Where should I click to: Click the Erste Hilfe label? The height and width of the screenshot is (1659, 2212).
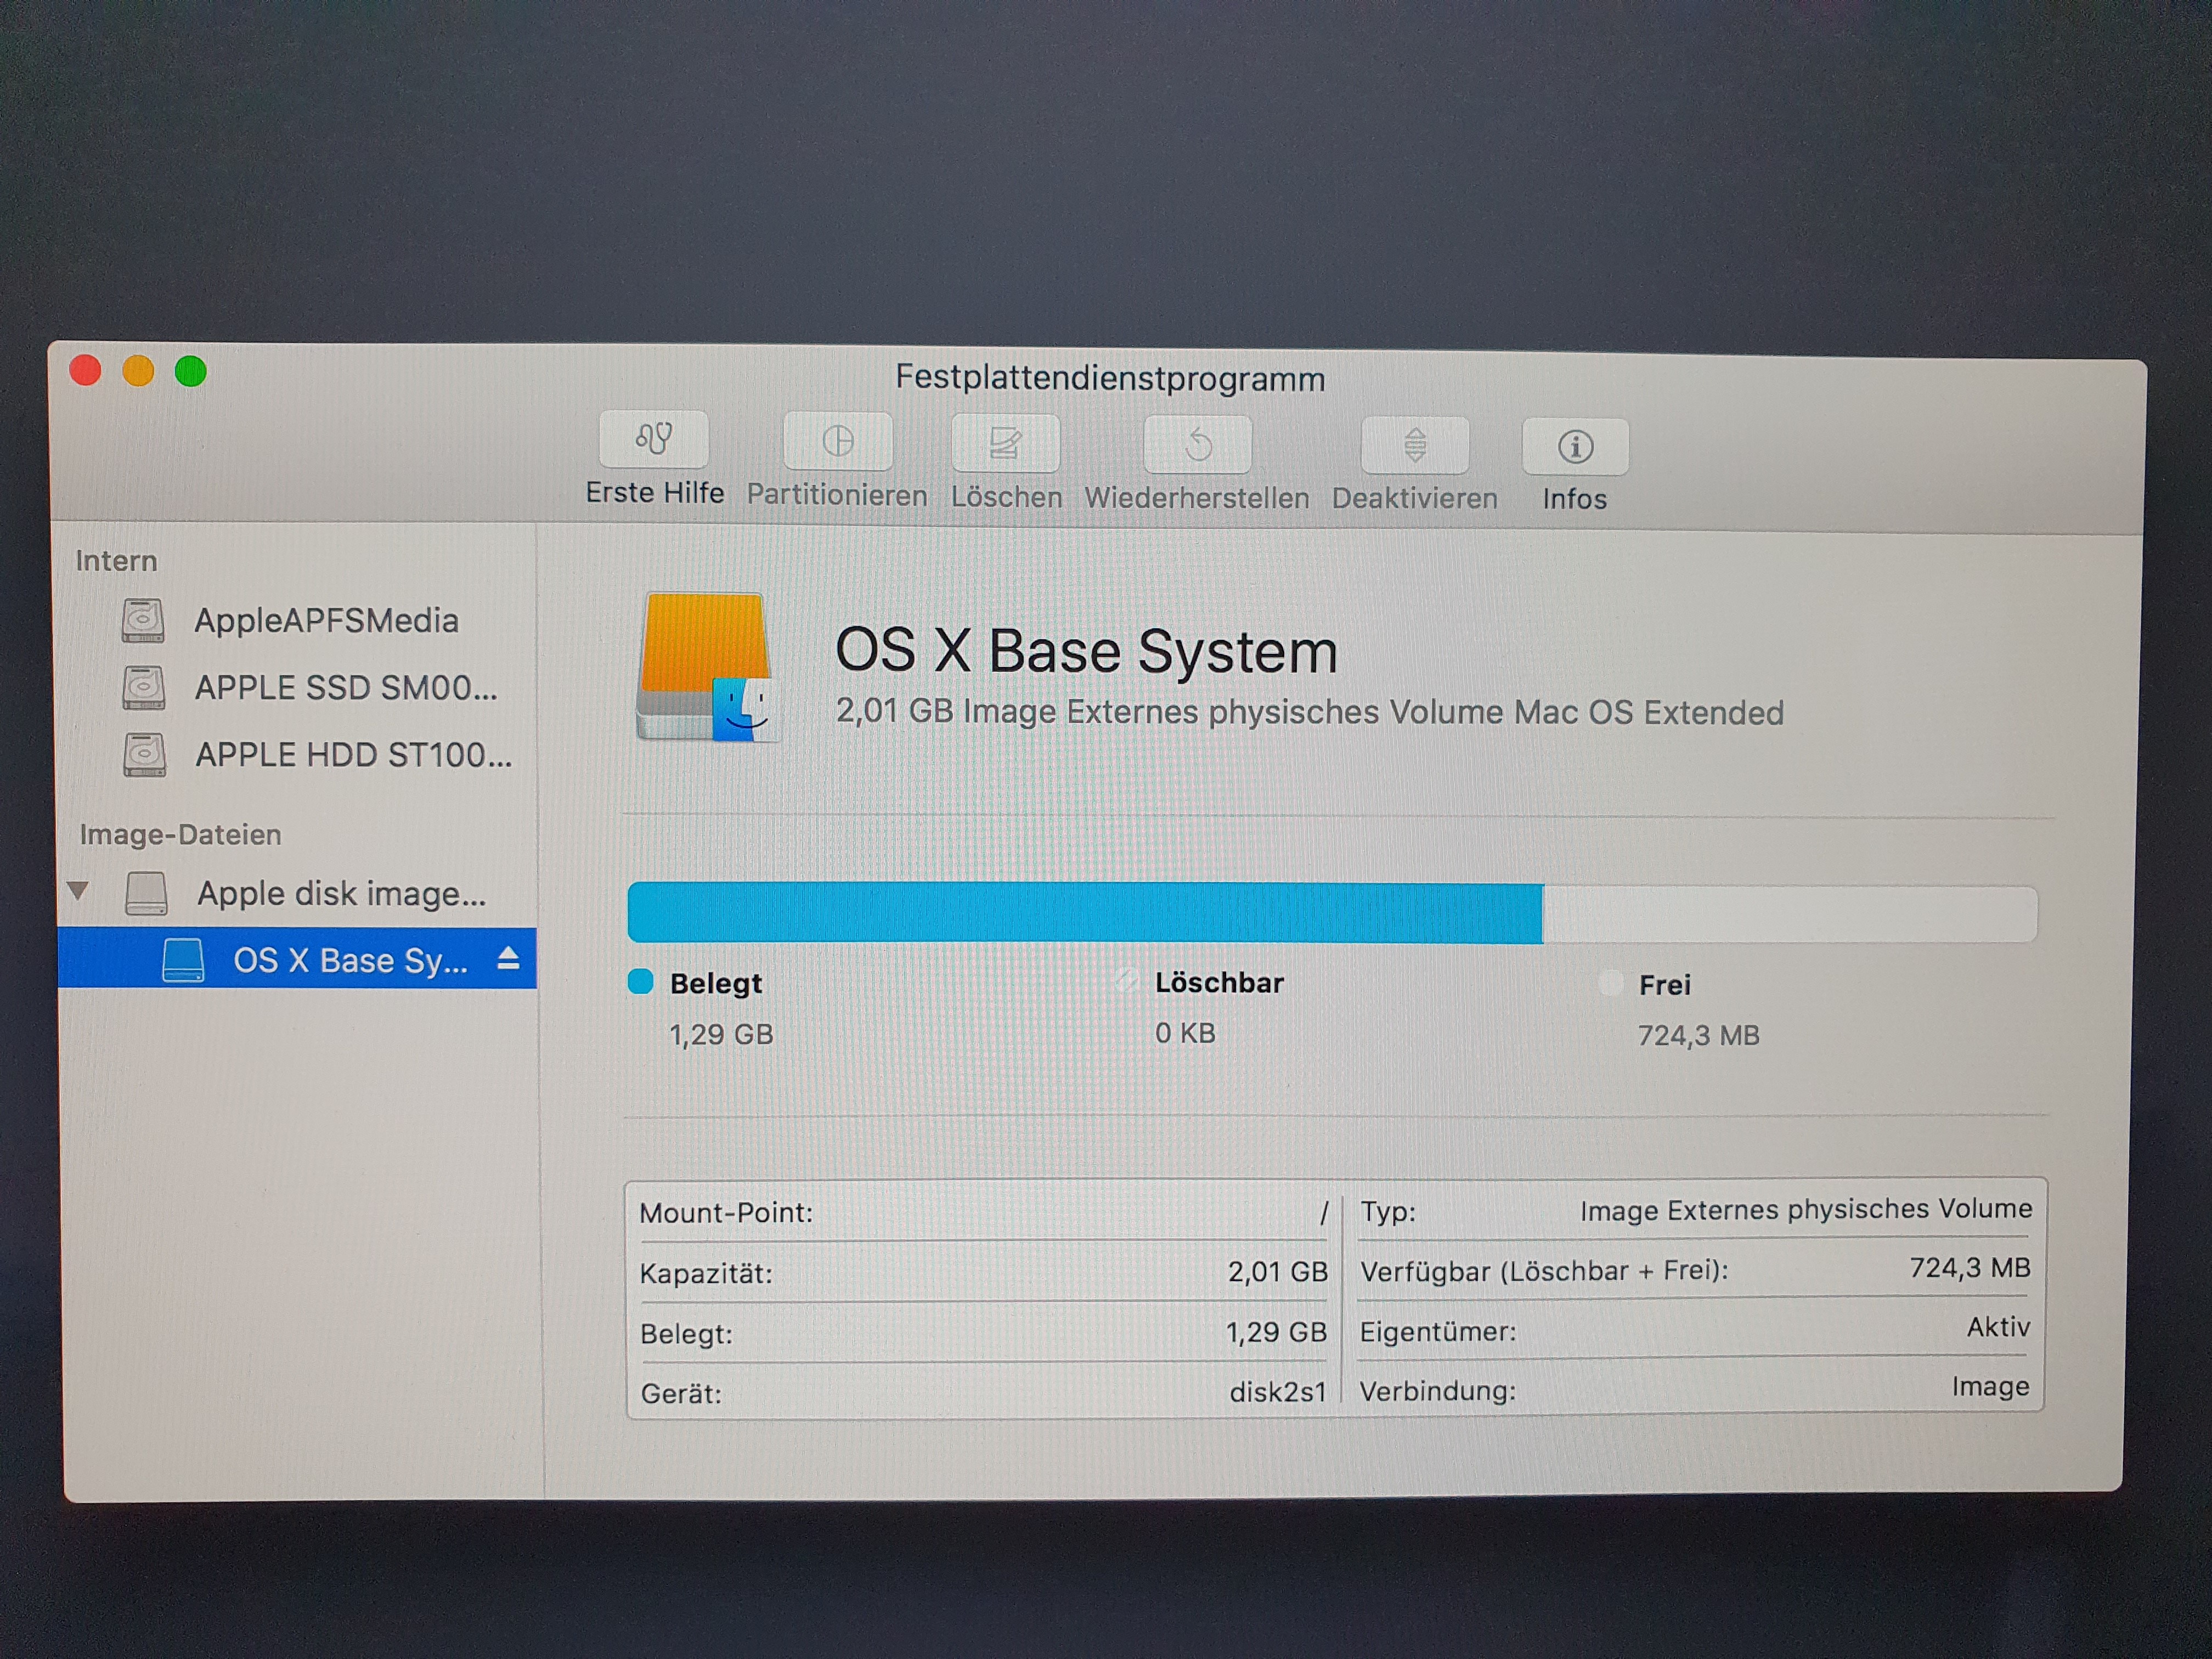[x=654, y=493]
